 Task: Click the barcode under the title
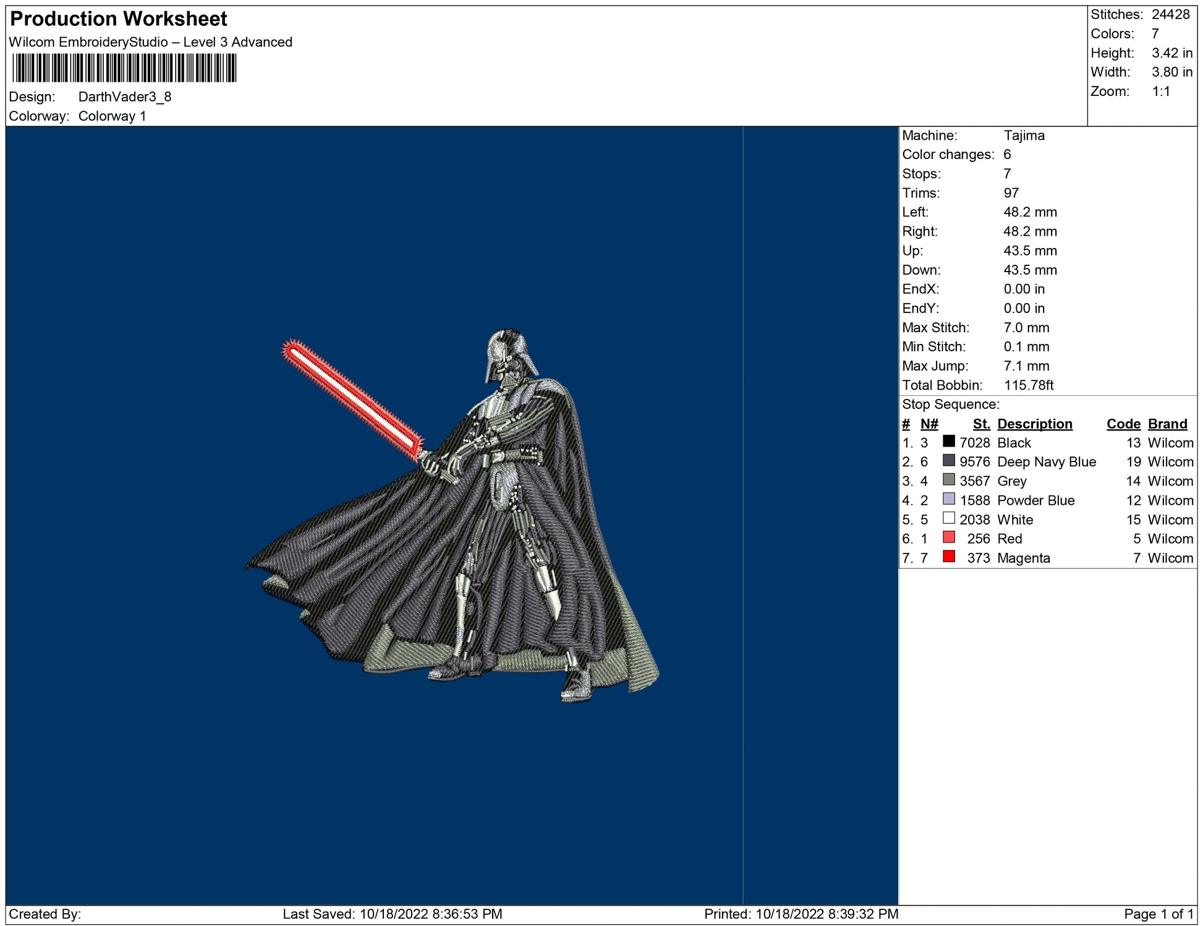click(124, 68)
